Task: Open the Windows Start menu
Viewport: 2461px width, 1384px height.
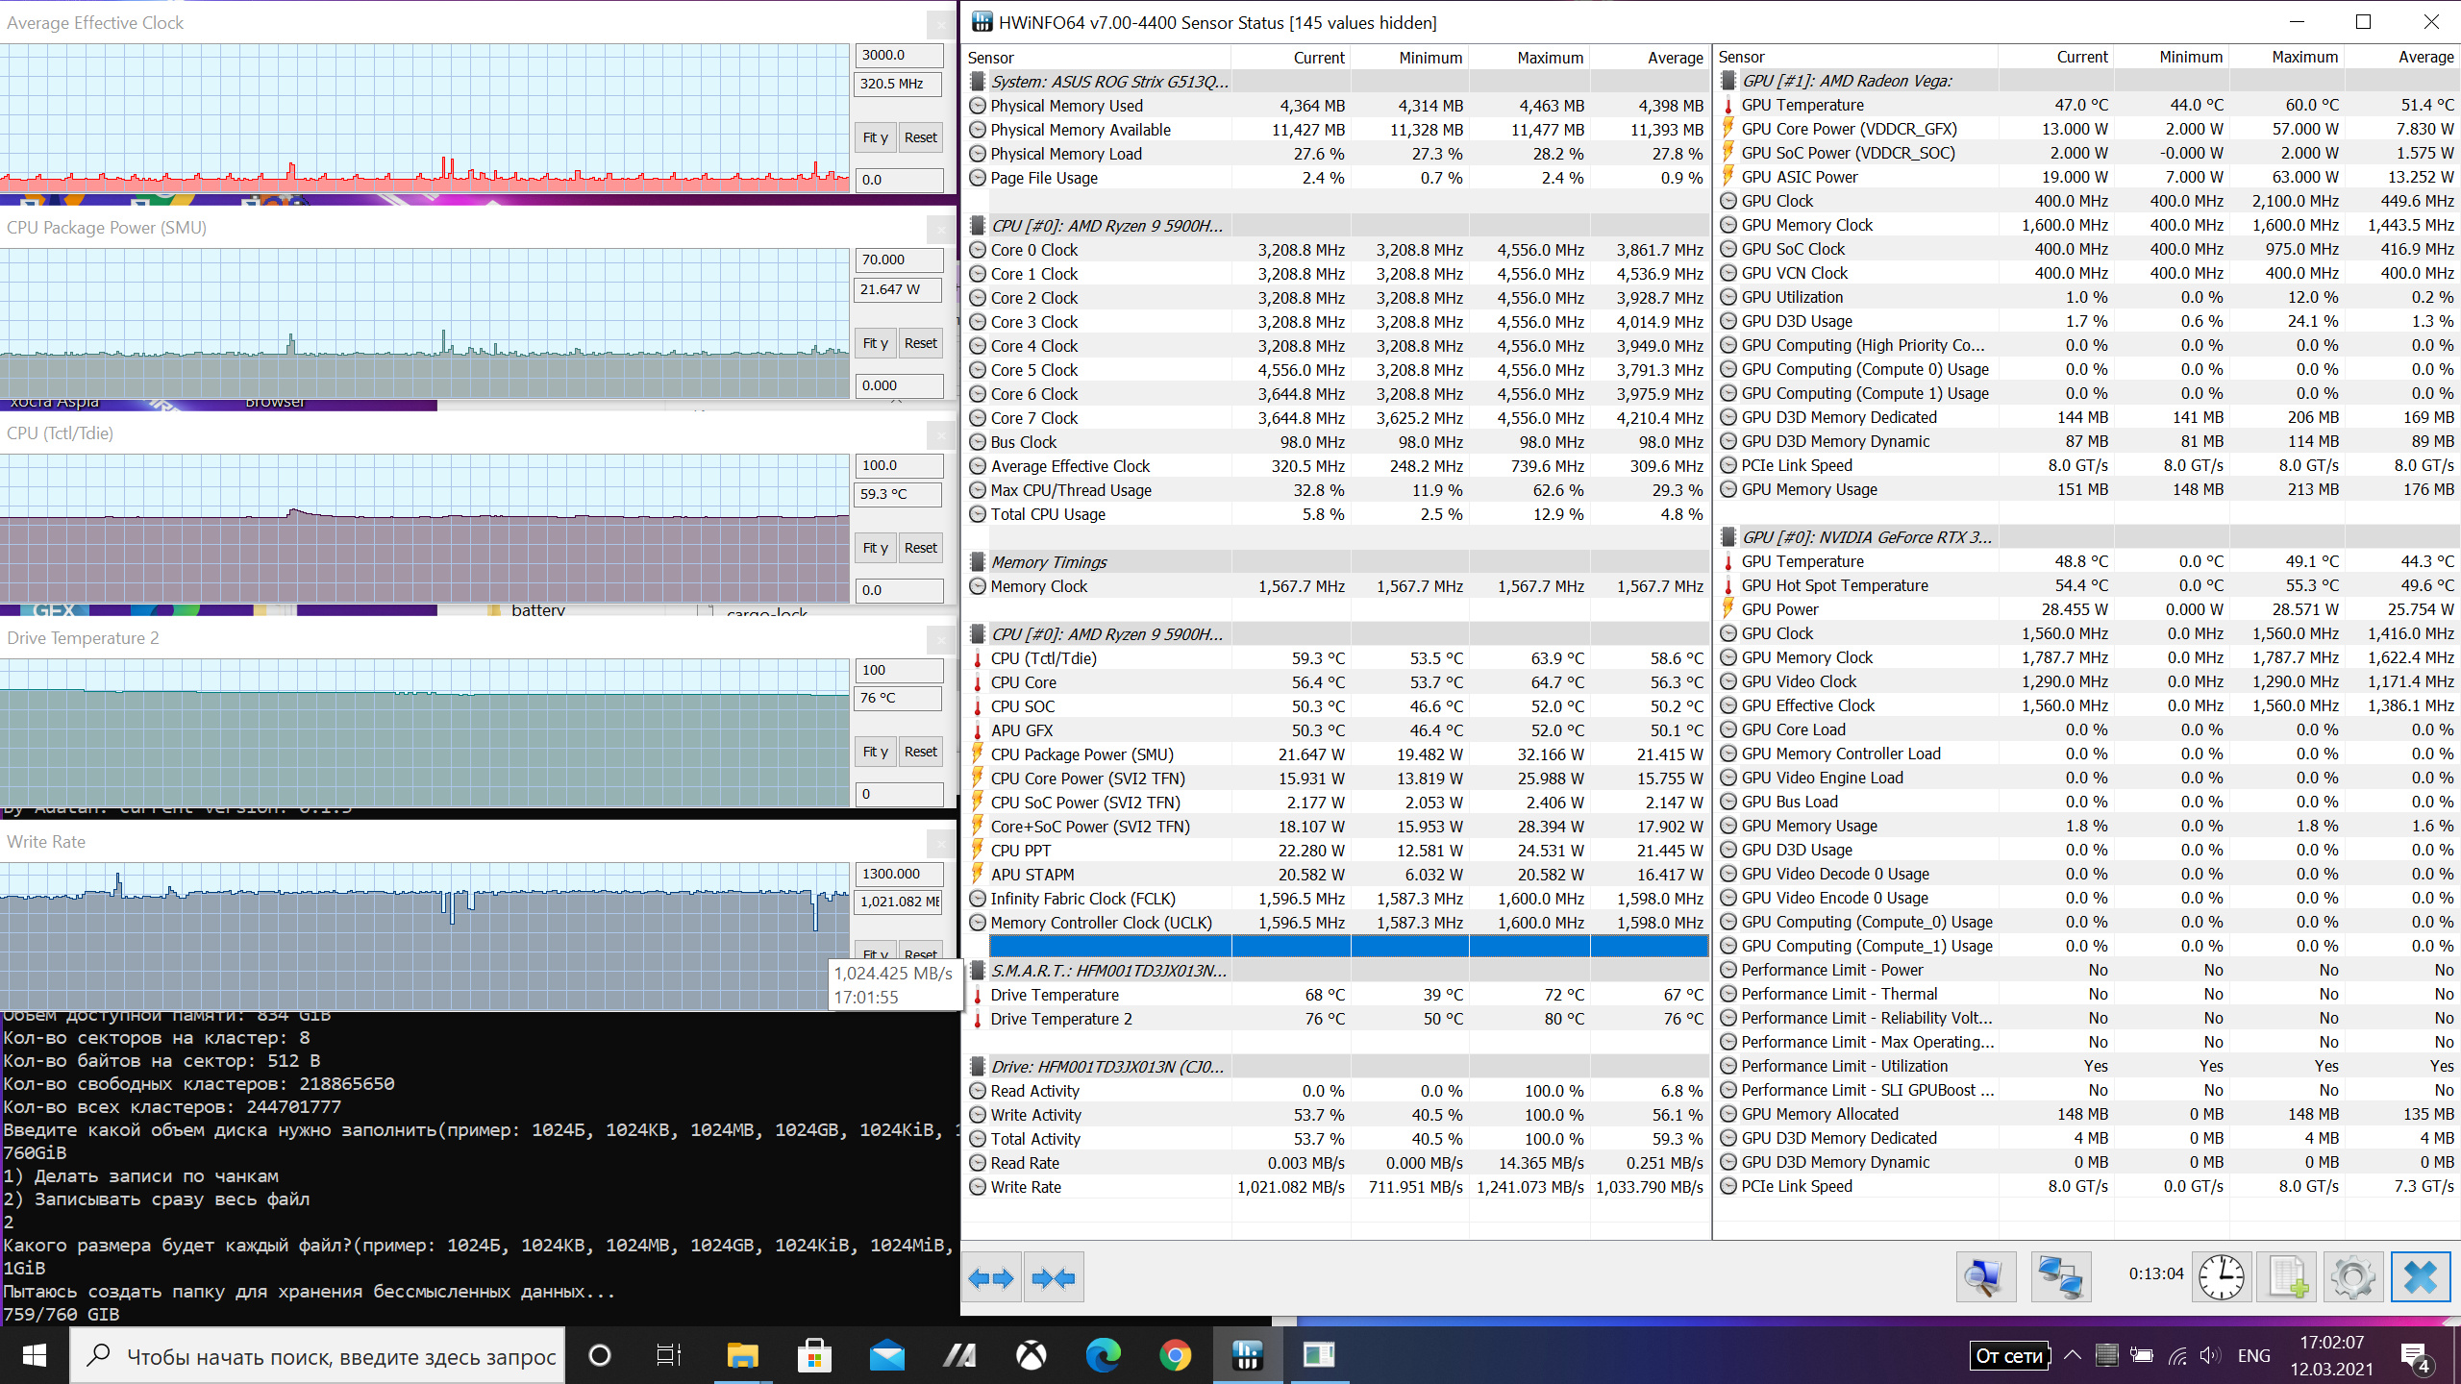Action: tap(34, 1356)
